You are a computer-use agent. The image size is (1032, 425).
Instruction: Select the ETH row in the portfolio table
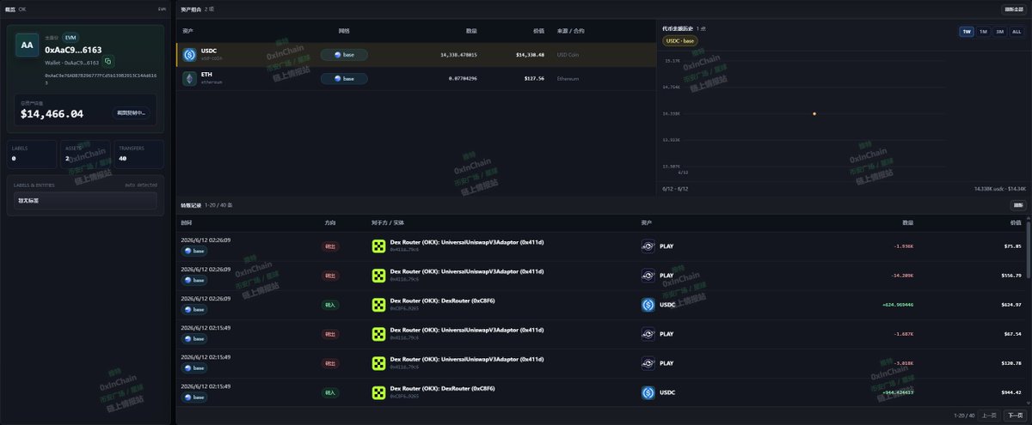pos(415,78)
